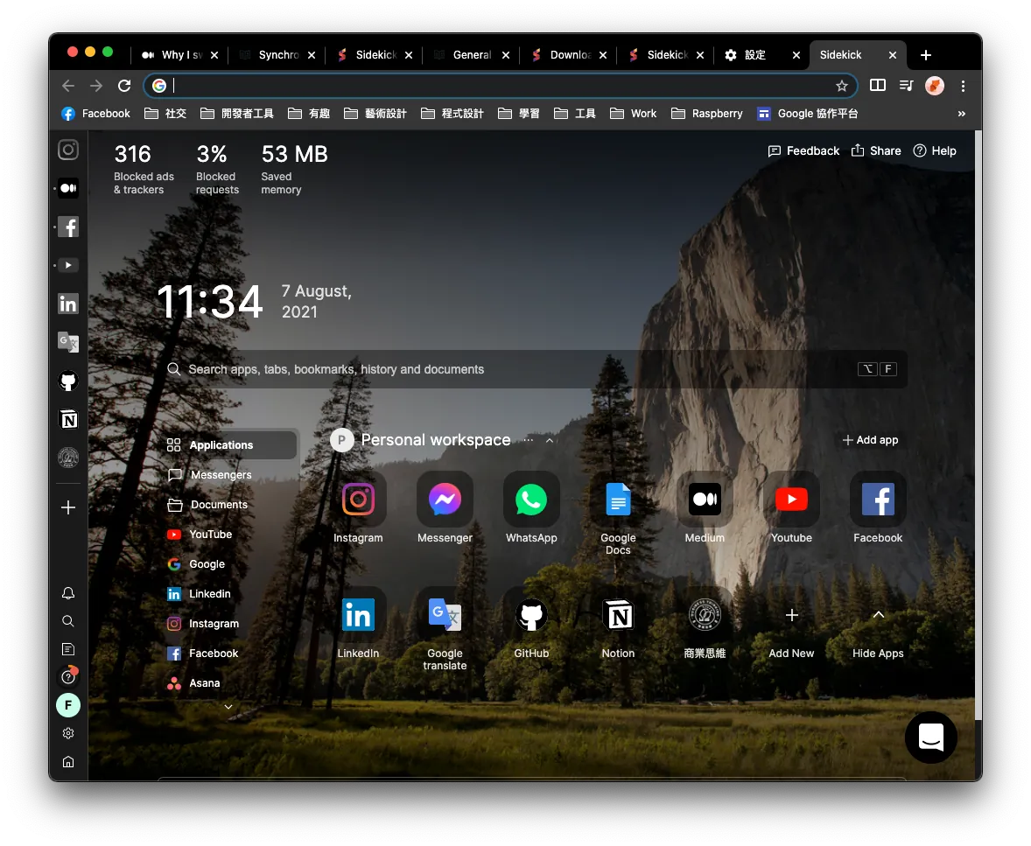Open Instagram from the left sidebar
The width and height of the screenshot is (1031, 846).
(x=68, y=150)
